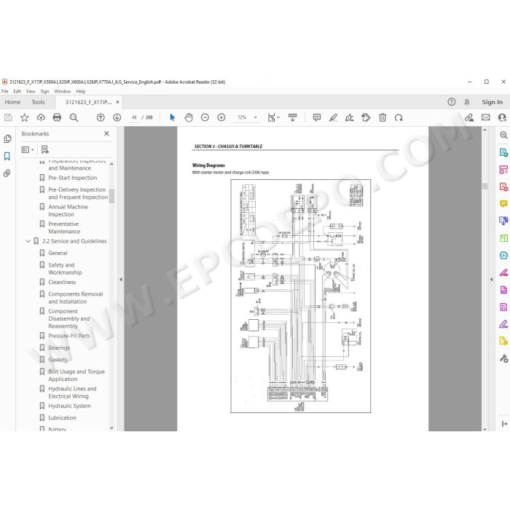
Task: Click document scrollbar up arrow
Action: [x=484, y=130]
